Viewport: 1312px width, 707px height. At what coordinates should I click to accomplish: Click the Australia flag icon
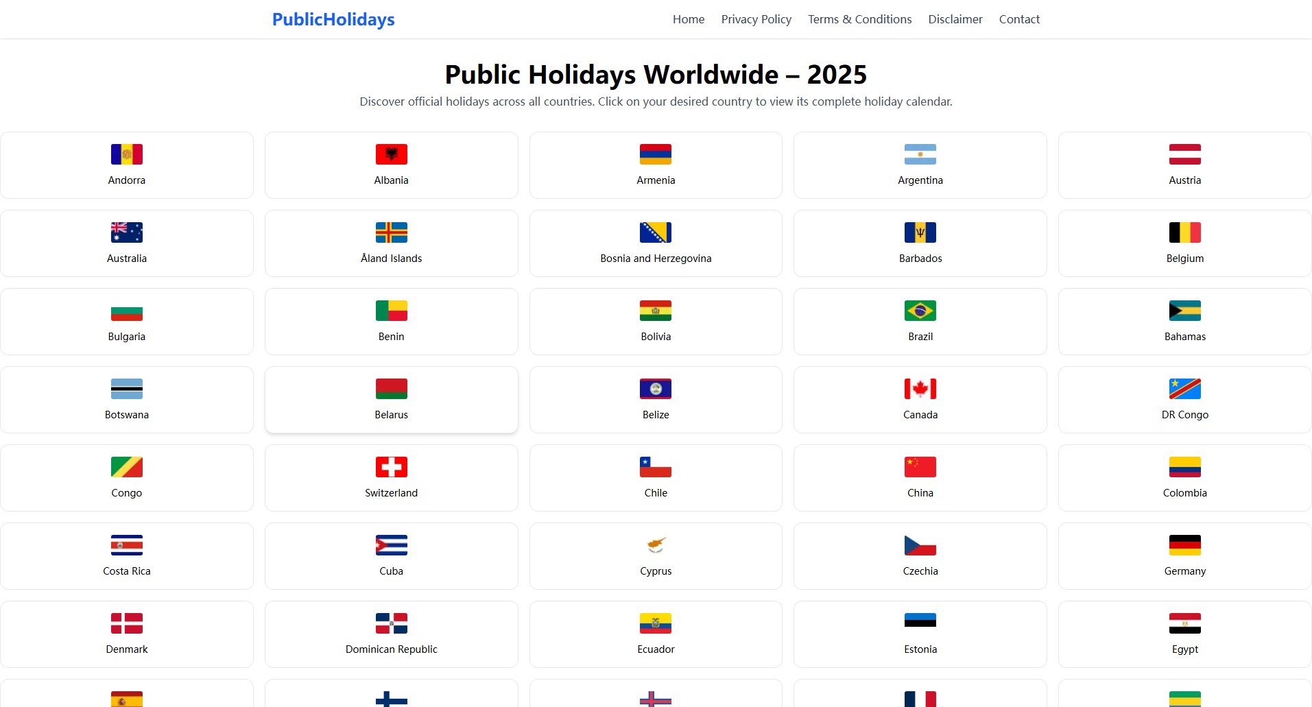(126, 232)
